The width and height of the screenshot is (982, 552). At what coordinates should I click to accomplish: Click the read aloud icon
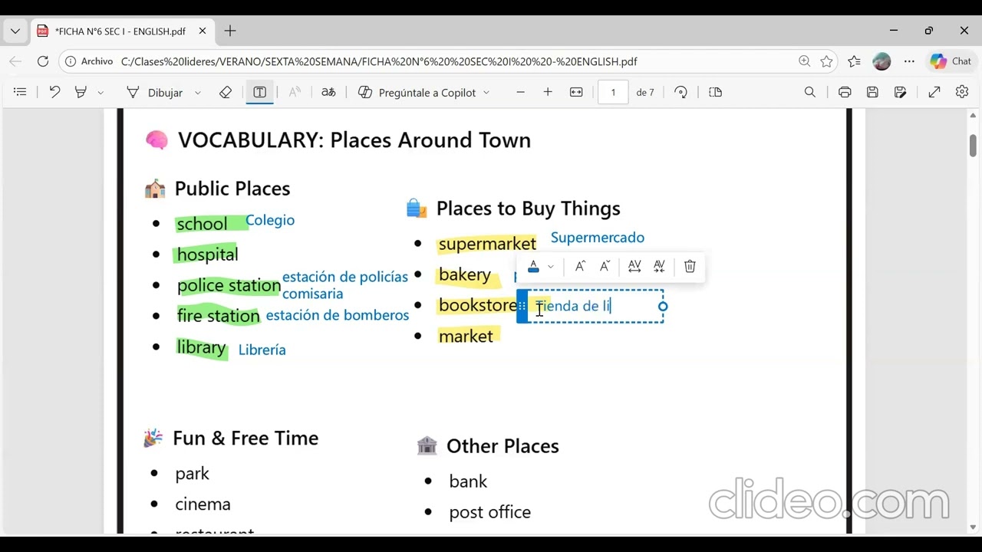pos(295,92)
